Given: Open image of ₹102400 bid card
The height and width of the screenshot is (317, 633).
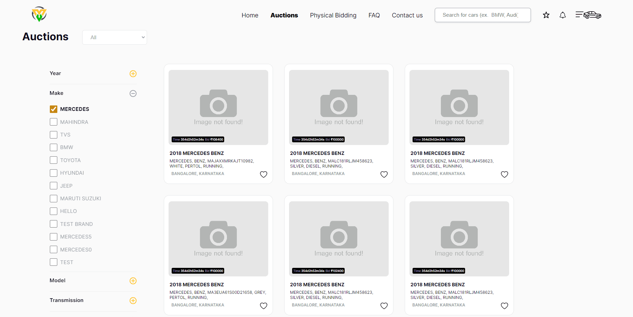Looking at the screenshot, I should (x=339, y=239).
